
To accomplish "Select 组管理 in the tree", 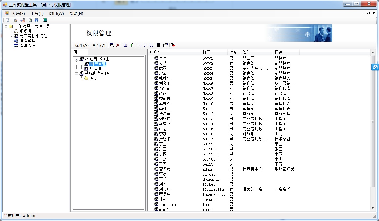I will click(95, 69).
